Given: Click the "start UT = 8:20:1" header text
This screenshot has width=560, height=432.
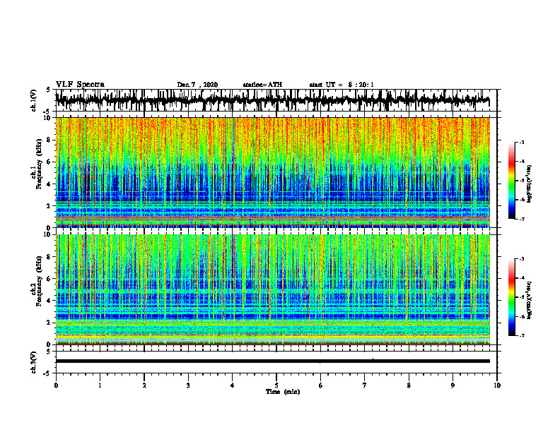Looking at the screenshot, I should [342, 85].
